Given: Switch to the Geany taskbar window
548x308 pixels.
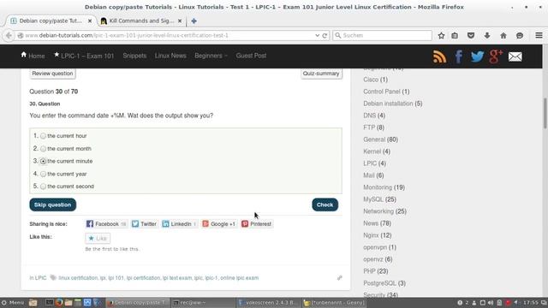Looking at the screenshot, I should 334,303.
